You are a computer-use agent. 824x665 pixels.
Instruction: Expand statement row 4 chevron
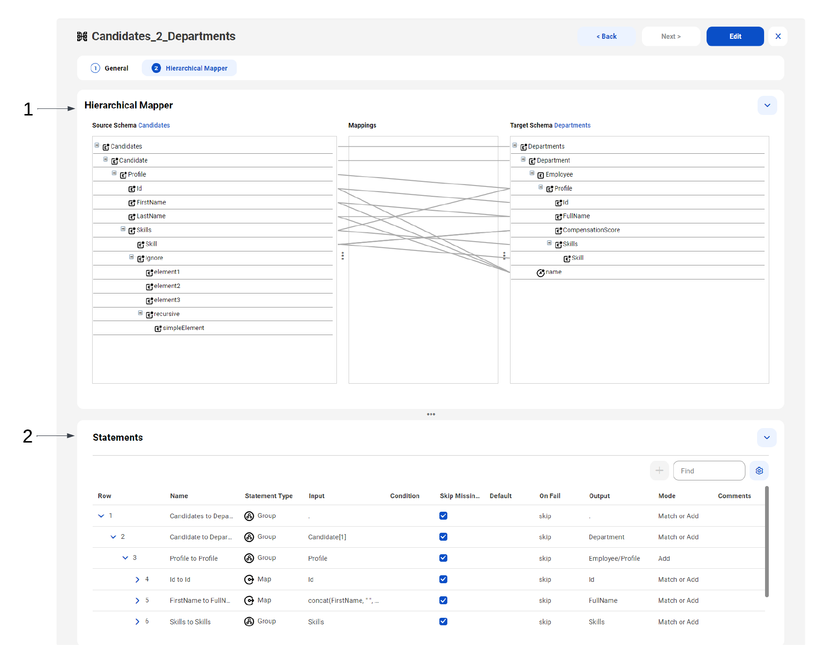click(x=137, y=579)
